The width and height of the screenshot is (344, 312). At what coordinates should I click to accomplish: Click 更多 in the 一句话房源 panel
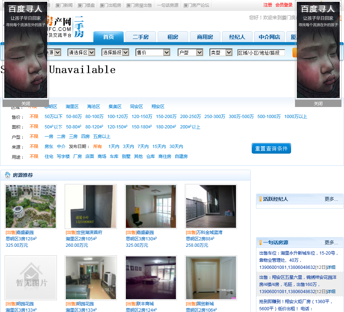pos(331,242)
